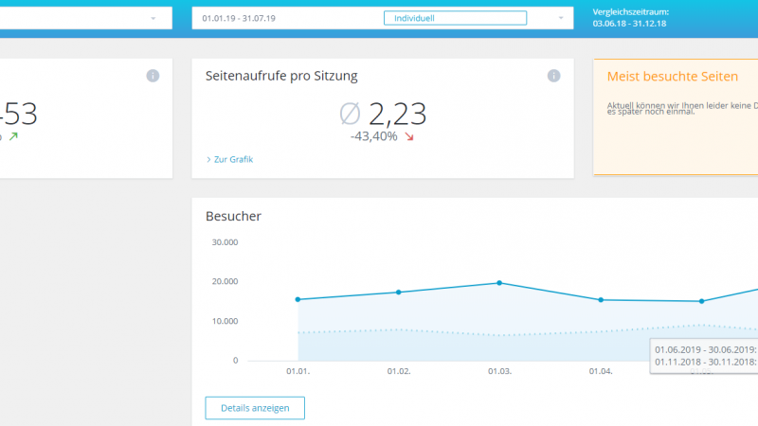
Task: Open the Zur Grafik link
Action: tap(230, 159)
